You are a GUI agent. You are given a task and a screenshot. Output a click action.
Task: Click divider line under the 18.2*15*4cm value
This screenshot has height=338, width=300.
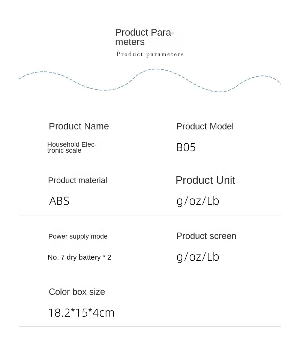pyautogui.click(x=150, y=326)
